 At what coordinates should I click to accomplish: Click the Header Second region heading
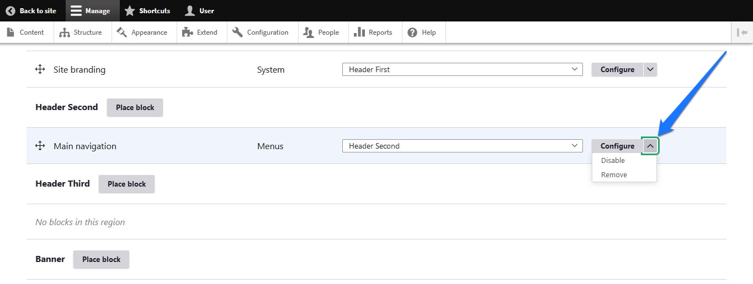click(x=67, y=107)
